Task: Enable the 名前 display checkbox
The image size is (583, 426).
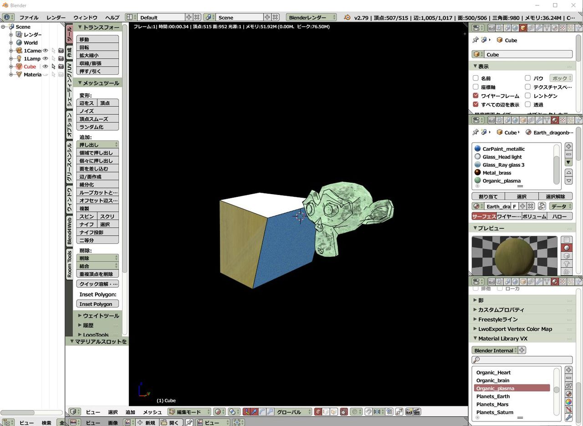Action: pyautogui.click(x=476, y=78)
